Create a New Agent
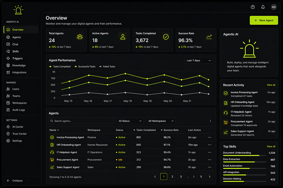This screenshot has width=283, height=188. 264,20
